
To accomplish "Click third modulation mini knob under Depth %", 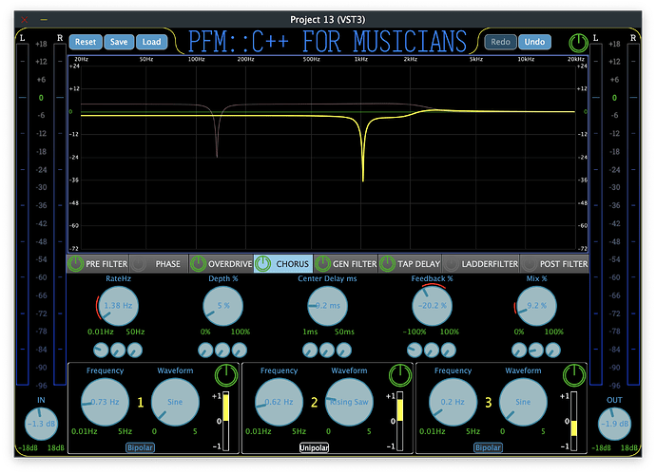I will coord(240,350).
